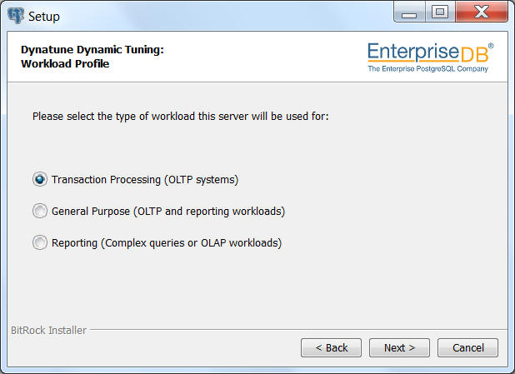Click 'Reporting (Complex queries or OLAP workloads)' label
This screenshot has height=374, width=515.
click(x=167, y=243)
